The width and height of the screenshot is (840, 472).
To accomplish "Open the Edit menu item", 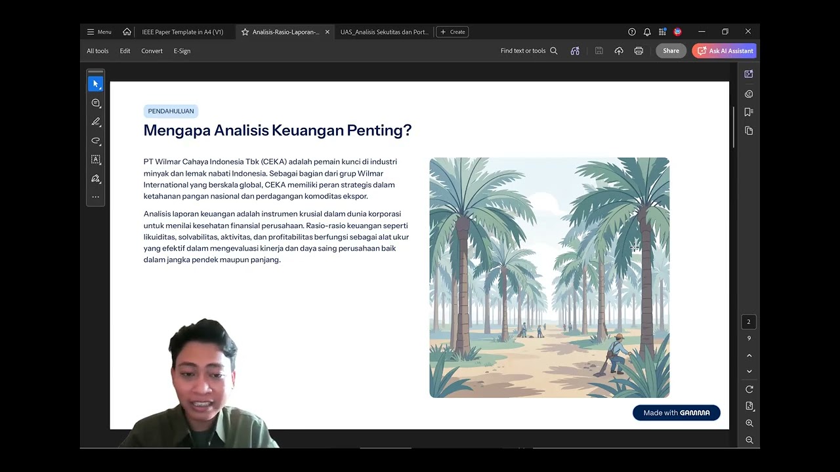I will click(125, 51).
